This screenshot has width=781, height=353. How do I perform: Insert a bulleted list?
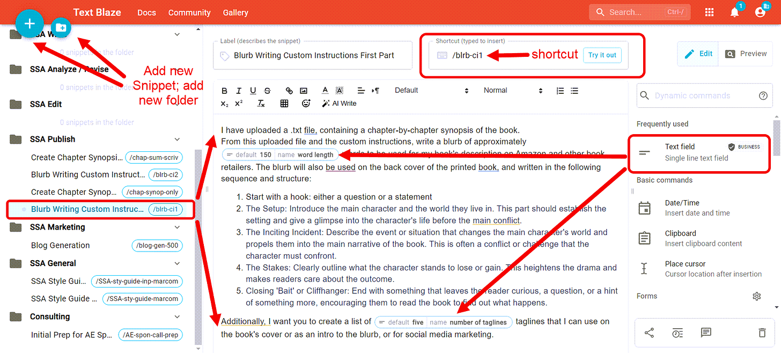574,91
